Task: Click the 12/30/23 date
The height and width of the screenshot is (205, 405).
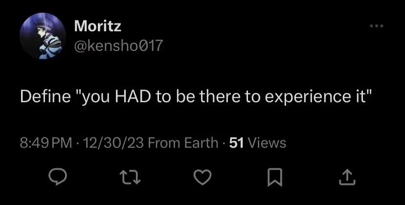Action: tap(114, 143)
